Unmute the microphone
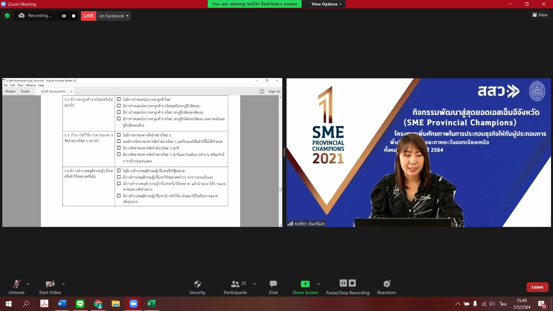 coord(16,287)
